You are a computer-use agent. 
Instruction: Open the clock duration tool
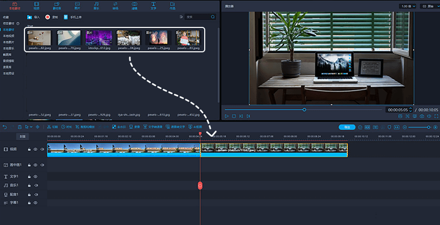tap(67, 127)
